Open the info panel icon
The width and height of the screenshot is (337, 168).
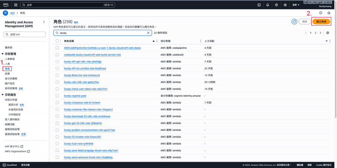pyautogui.click(x=321, y=13)
